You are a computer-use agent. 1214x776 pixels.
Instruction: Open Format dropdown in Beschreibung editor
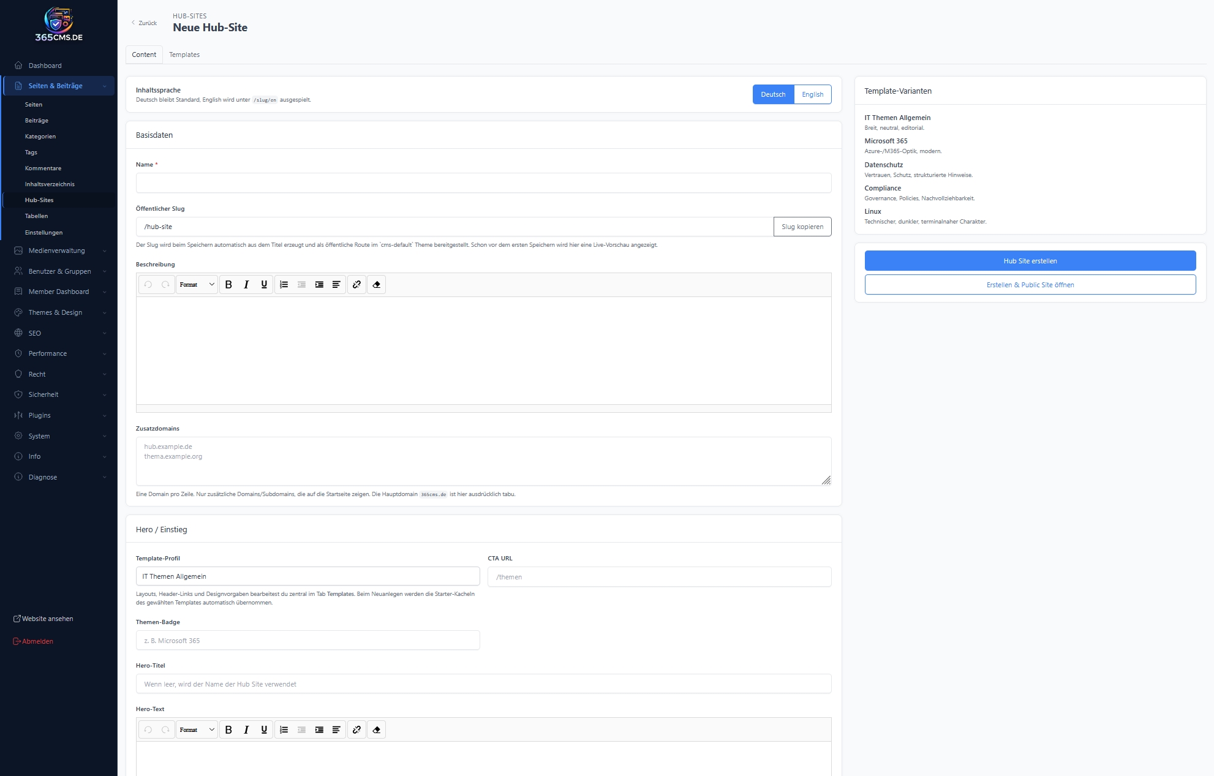[197, 285]
